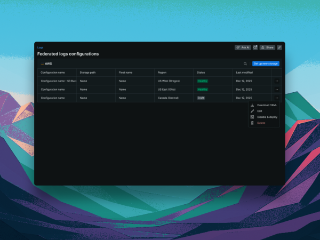Choose Download YAML from the context menu
Screen dimensions: 320x240
coord(264,105)
